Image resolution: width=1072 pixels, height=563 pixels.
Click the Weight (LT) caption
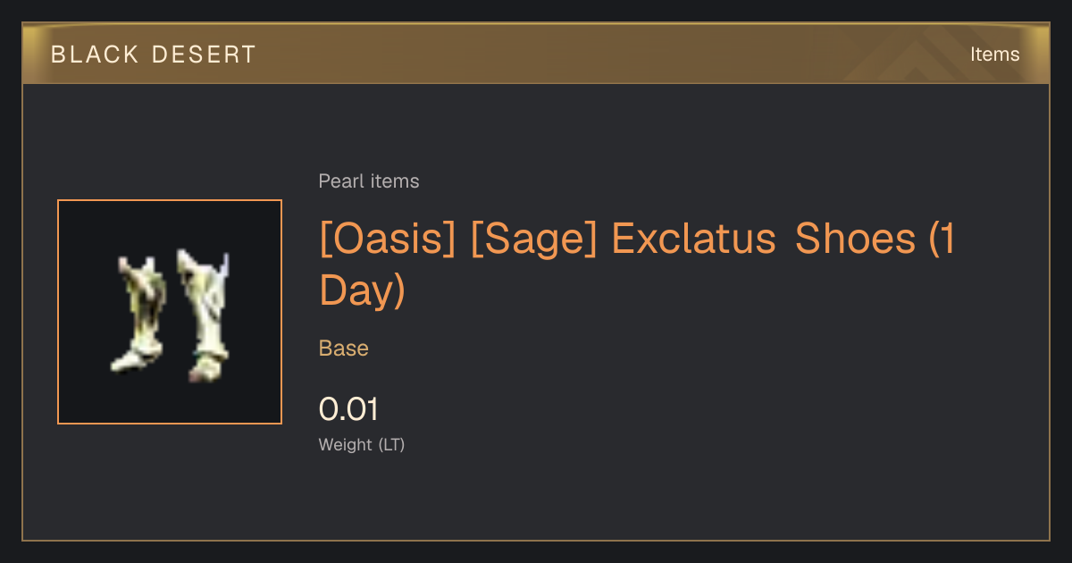coord(362,444)
